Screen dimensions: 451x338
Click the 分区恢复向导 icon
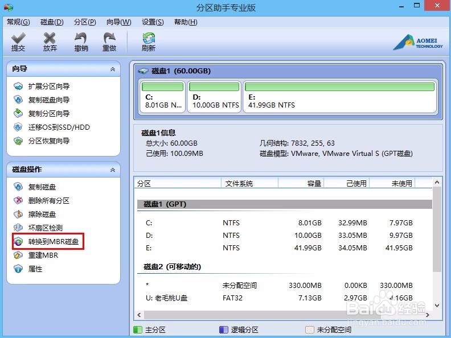pos(18,141)
